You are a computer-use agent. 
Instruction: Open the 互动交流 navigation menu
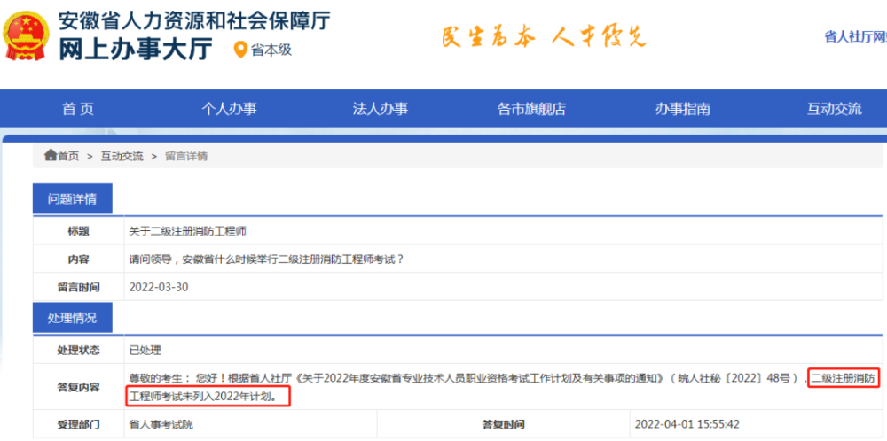[835, 109]
